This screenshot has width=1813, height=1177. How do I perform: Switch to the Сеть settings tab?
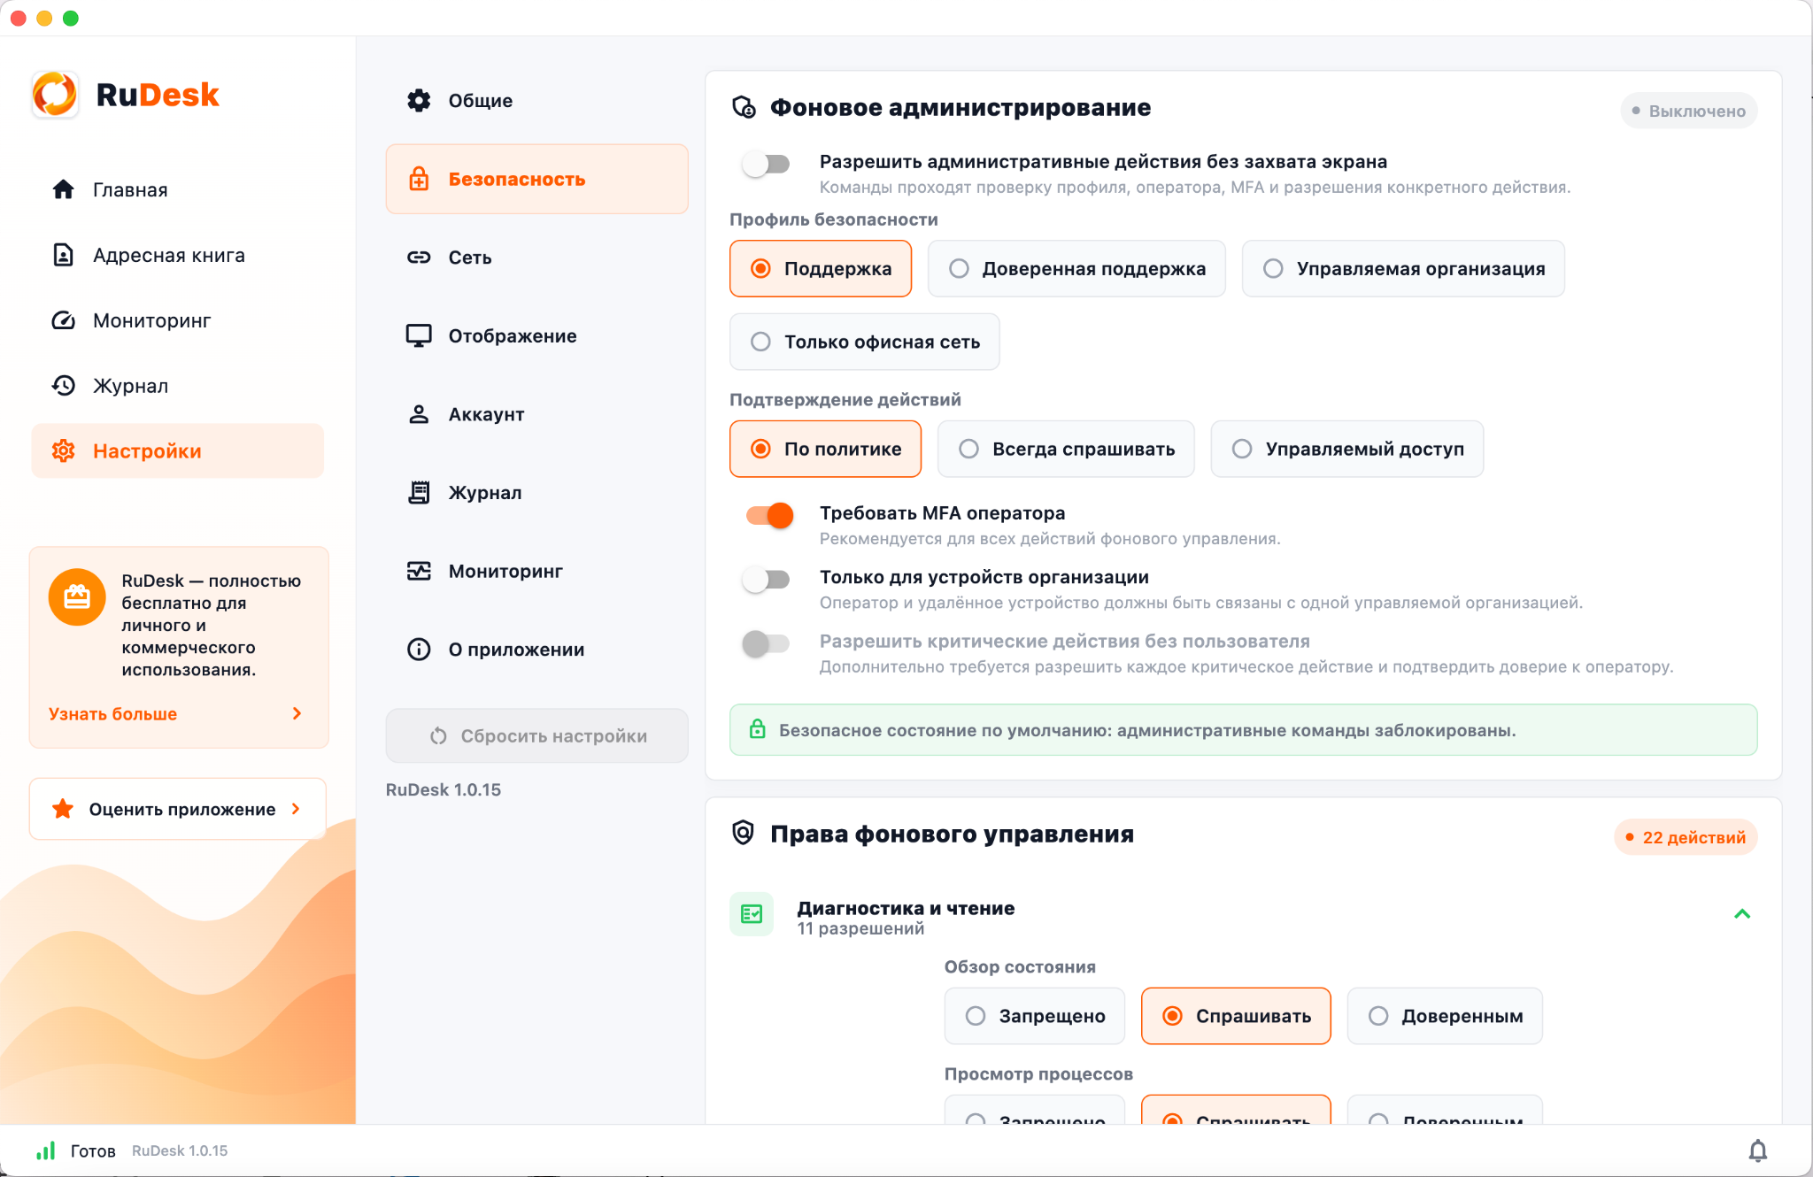click(537, 258)
